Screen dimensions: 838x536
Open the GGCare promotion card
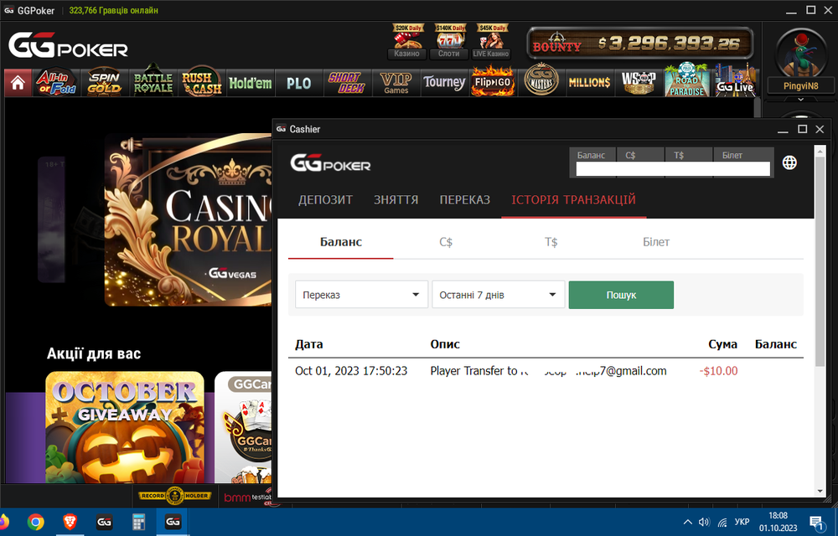244,427
